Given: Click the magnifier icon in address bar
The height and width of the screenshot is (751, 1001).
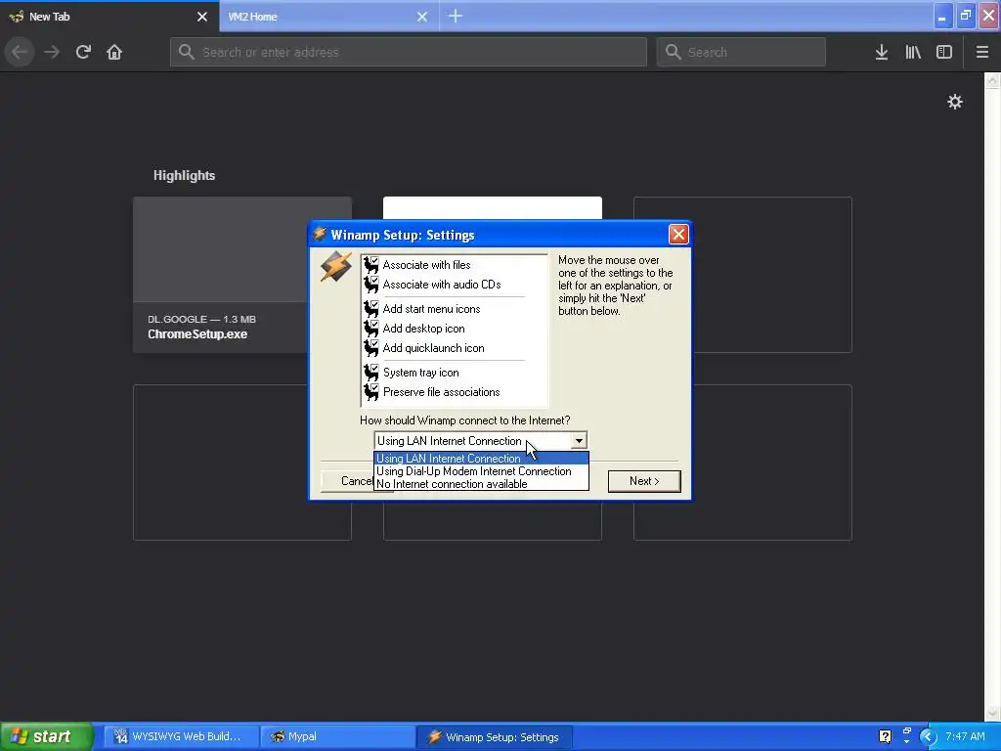Looking at the screenshot, I should (x=186, y=52).
